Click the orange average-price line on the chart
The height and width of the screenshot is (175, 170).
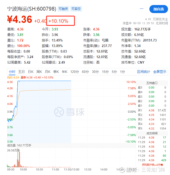tap(45, 90)
